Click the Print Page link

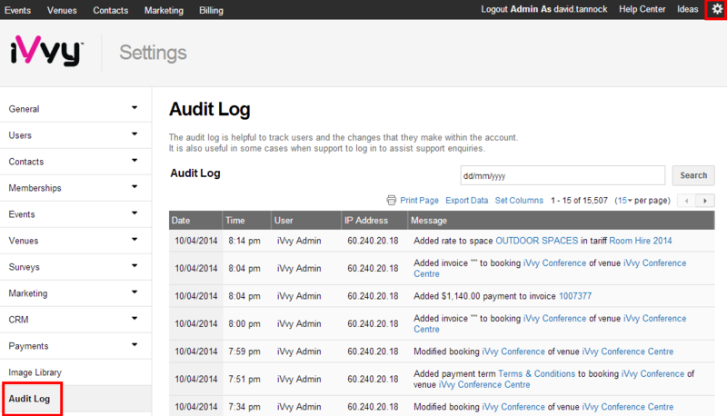(419, 201)
